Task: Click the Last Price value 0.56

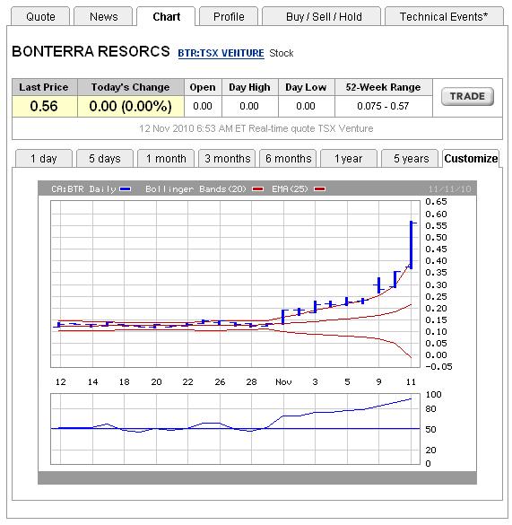Action: [44, 106]
